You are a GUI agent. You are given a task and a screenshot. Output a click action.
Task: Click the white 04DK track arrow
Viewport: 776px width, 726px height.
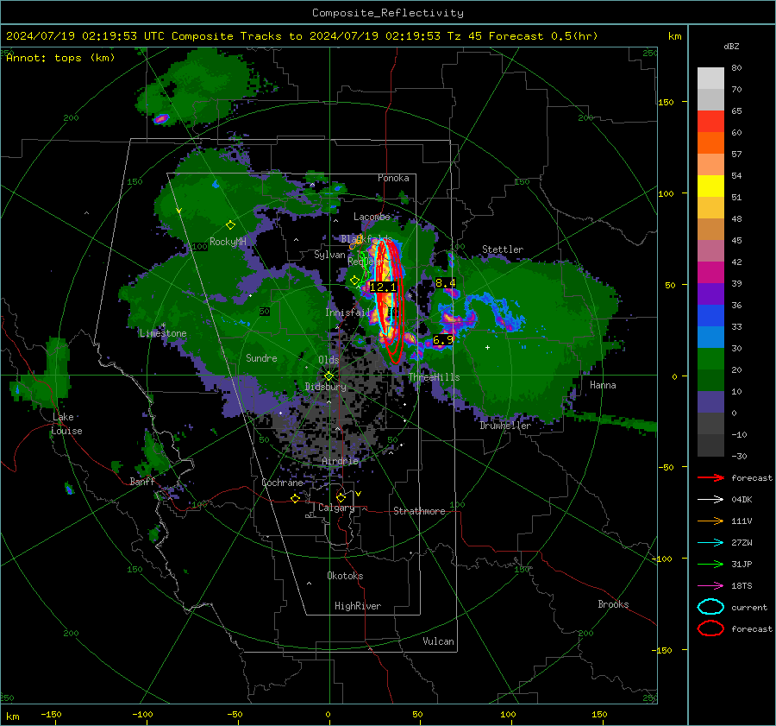[710, 500]
